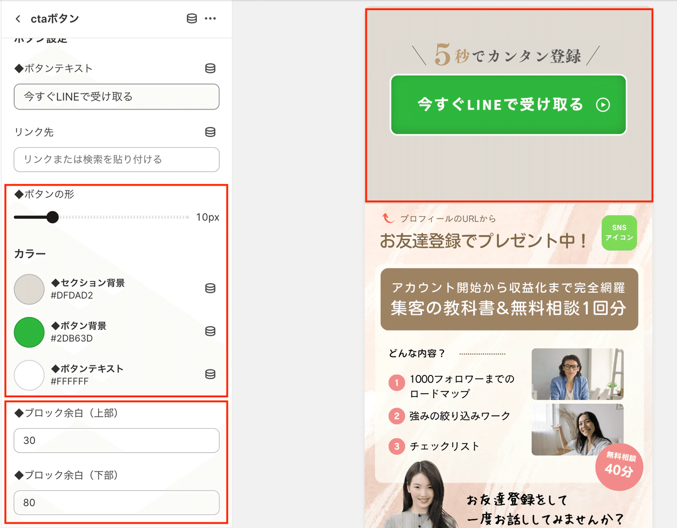This screenshot has width=677, height=528.
Task: Click the お友達登録をして handwriting text
Action: (x=517, y=500)
